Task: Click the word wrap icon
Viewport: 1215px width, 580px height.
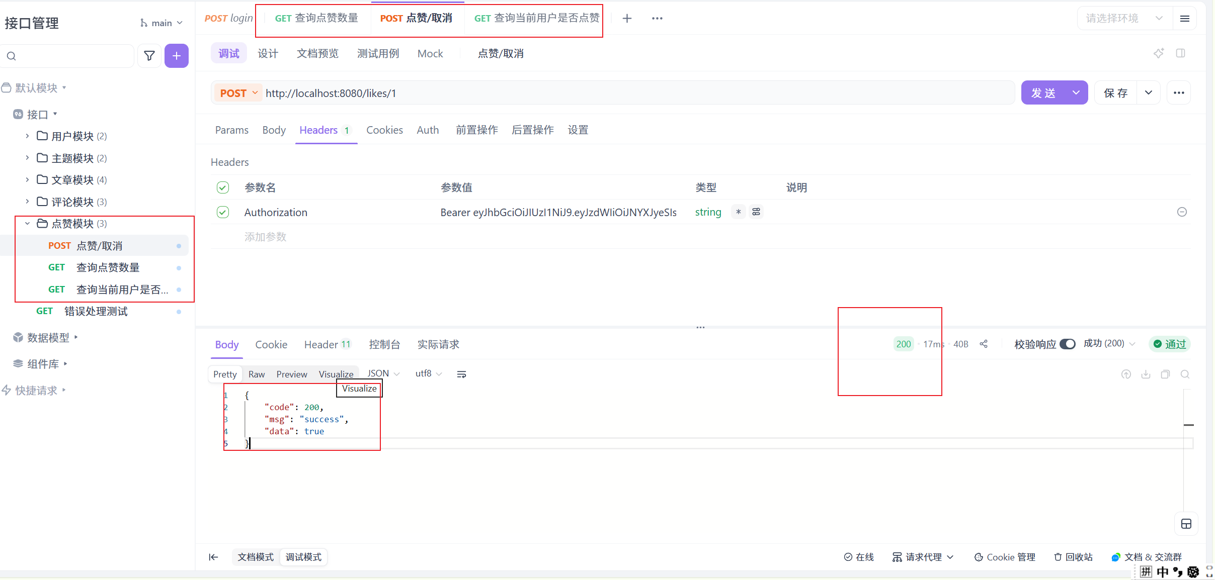Action: coord(461,374)
